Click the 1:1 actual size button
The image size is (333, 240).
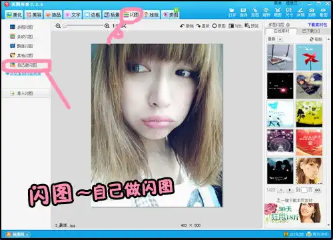115,26
